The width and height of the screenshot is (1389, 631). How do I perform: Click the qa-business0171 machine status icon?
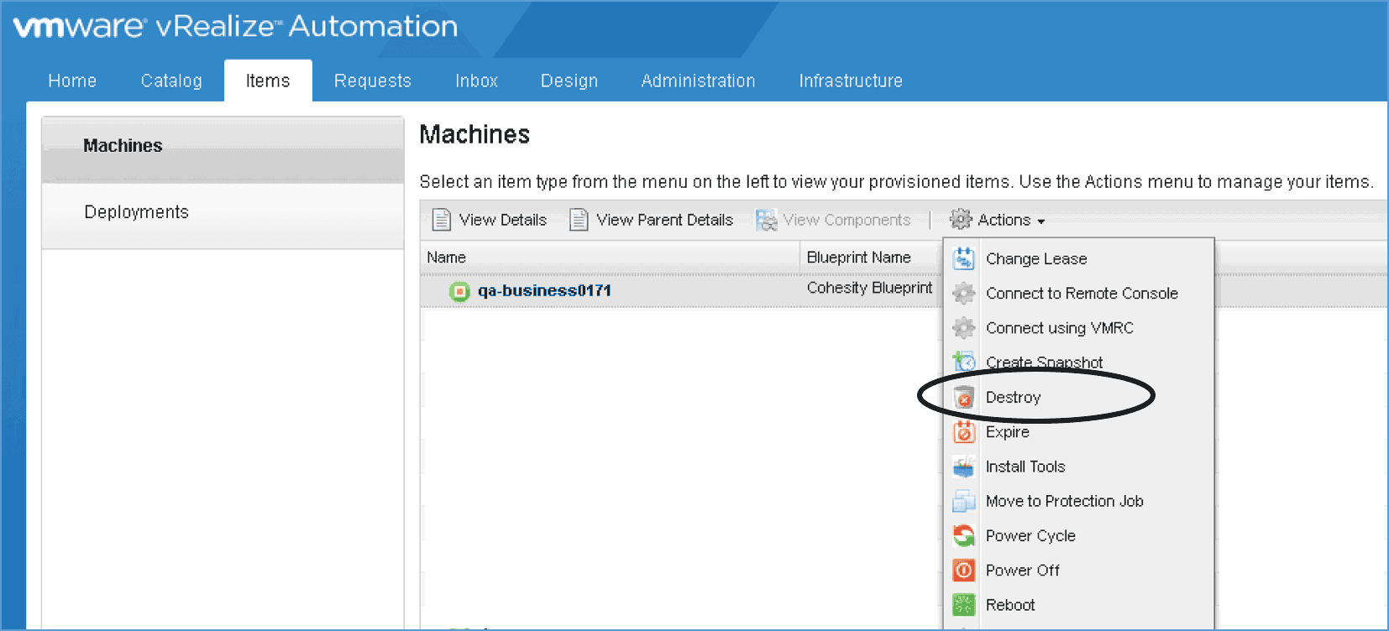tap(459, 291)
